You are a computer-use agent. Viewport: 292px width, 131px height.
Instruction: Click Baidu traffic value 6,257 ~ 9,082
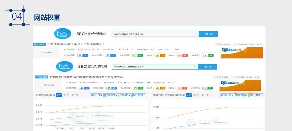(87, 49)
